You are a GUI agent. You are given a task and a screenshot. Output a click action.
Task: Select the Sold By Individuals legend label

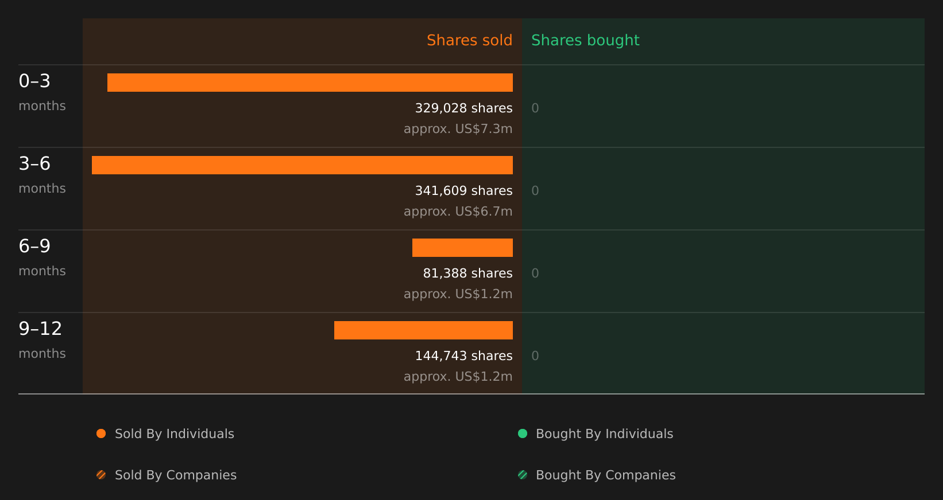click(x=175, y=434)
